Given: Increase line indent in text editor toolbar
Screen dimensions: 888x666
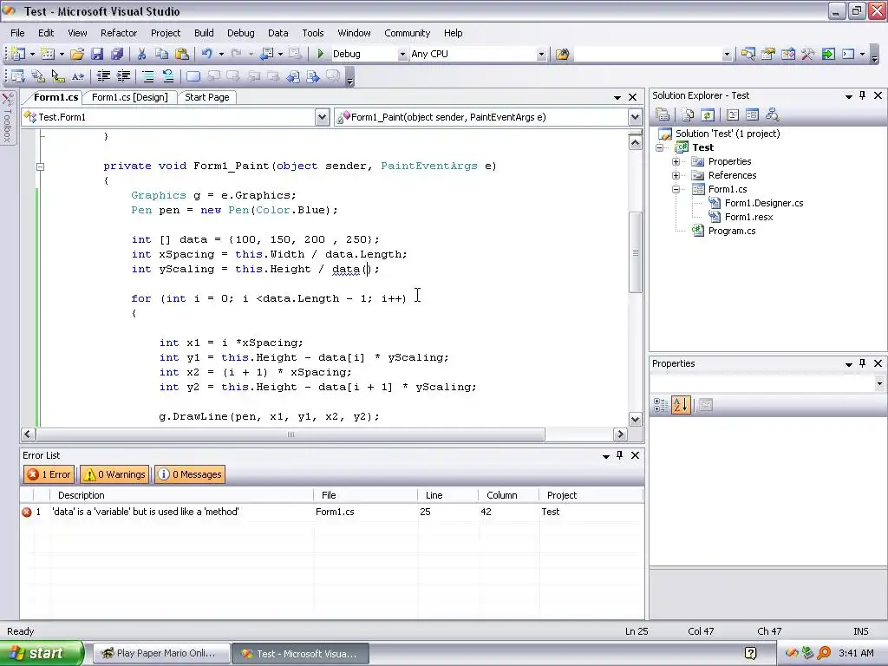Looking at the screenshot, I should tap(123, 76).
